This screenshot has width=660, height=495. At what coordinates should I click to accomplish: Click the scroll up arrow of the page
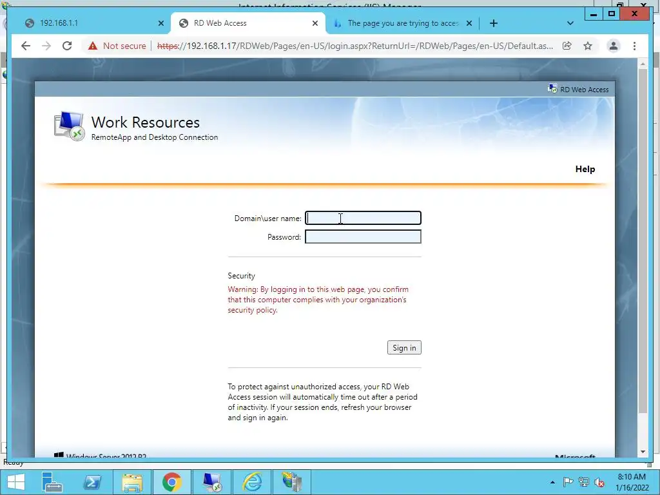pos(643,64)
